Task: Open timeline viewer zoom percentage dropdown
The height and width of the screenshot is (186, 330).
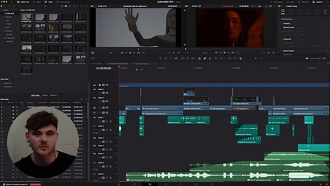Action: pyautogui.click(x=187, y=6)
